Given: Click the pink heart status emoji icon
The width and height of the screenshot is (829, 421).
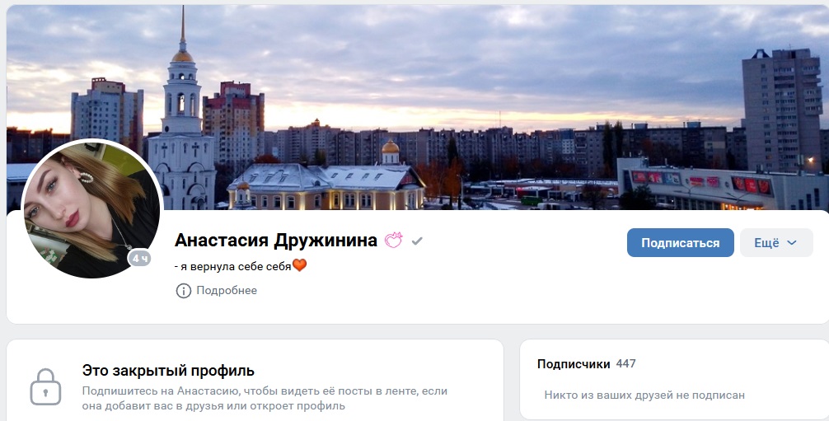Looking at the screenshot, I should (x=393, y=241).
